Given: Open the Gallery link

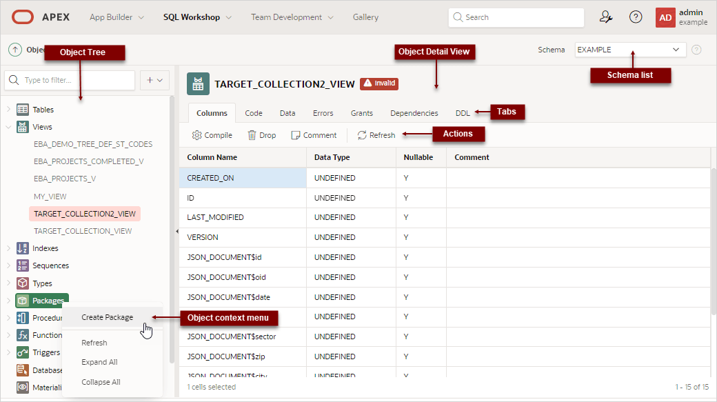Looking at the screenshot, I should (365, 17).
